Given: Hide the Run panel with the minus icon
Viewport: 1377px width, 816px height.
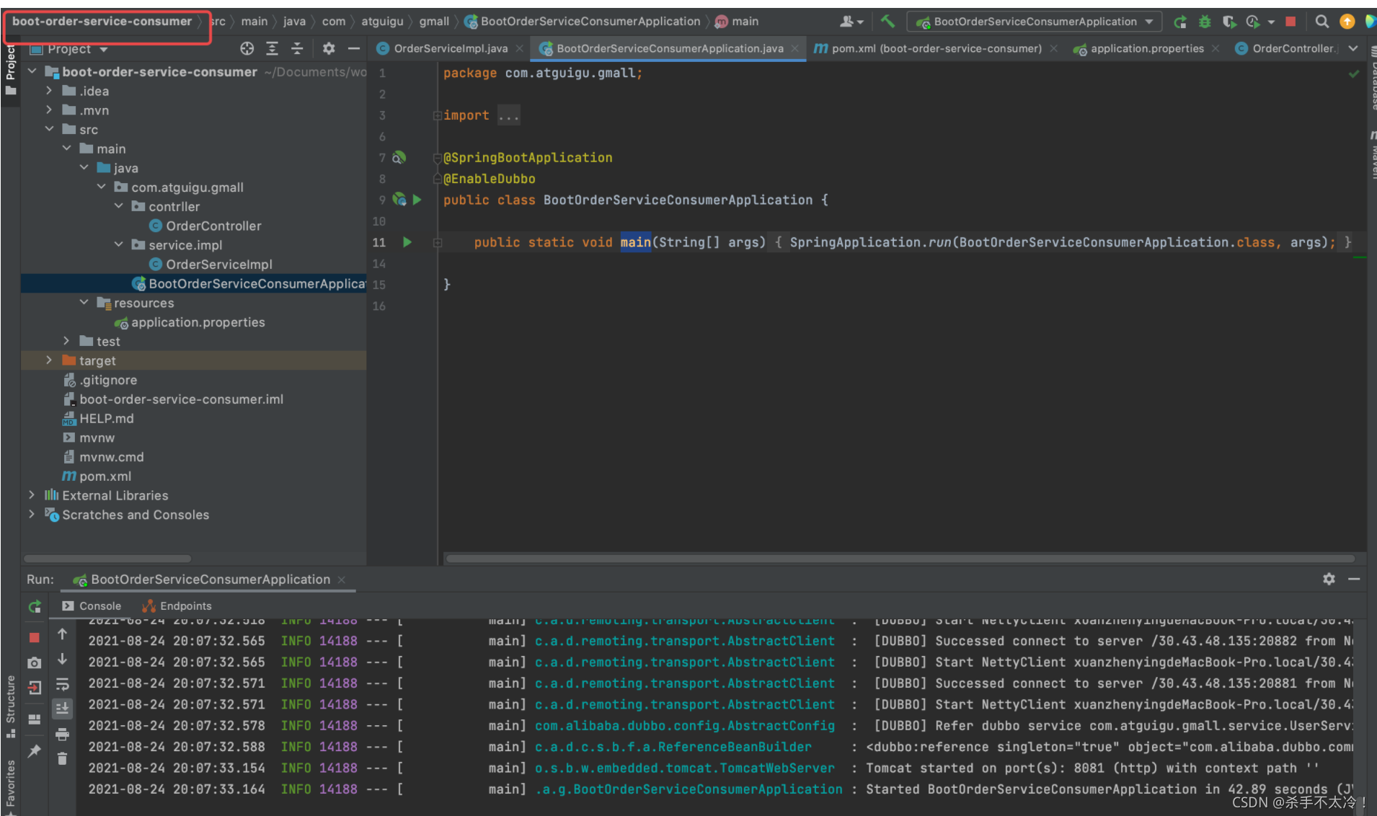Looking at the screenshot, I should (x=1354, y=579).
